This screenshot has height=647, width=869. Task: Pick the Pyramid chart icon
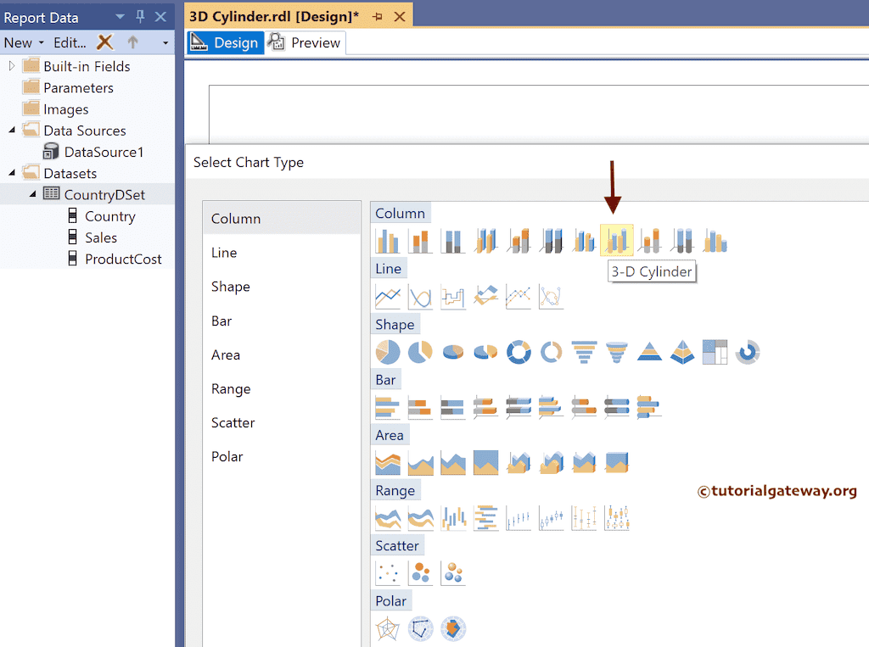pyautogui.click(x=649, y=352)
